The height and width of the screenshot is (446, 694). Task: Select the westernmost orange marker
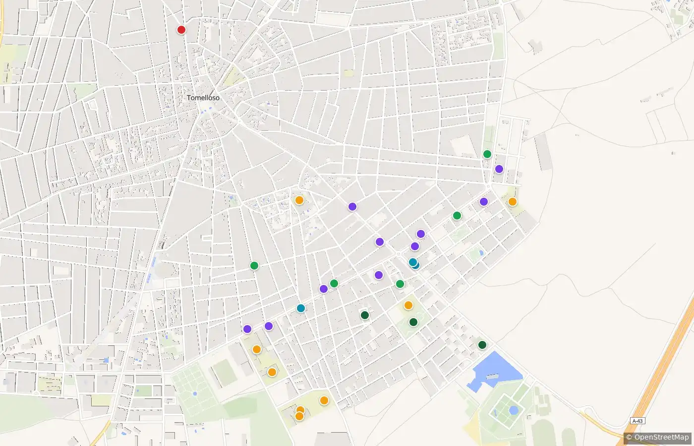[257, 349]
